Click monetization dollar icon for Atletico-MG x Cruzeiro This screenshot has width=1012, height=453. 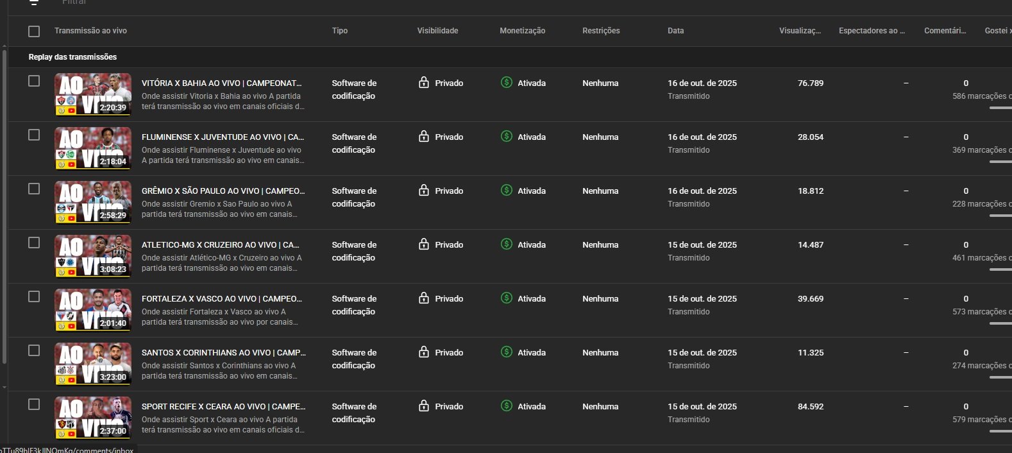(506, 244)
